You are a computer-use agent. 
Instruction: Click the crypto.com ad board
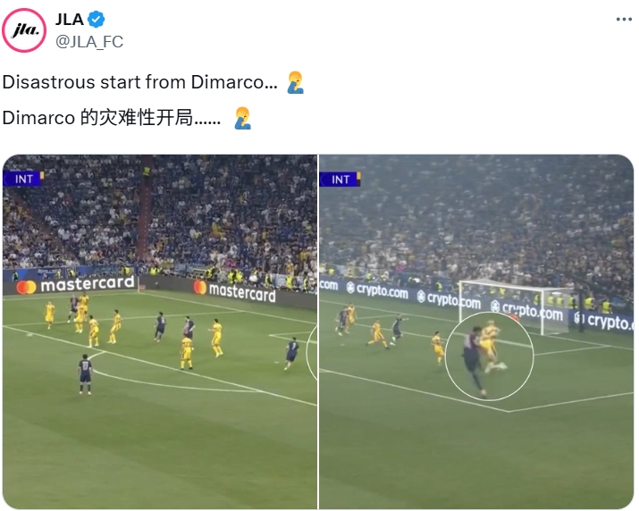(477, 304)
